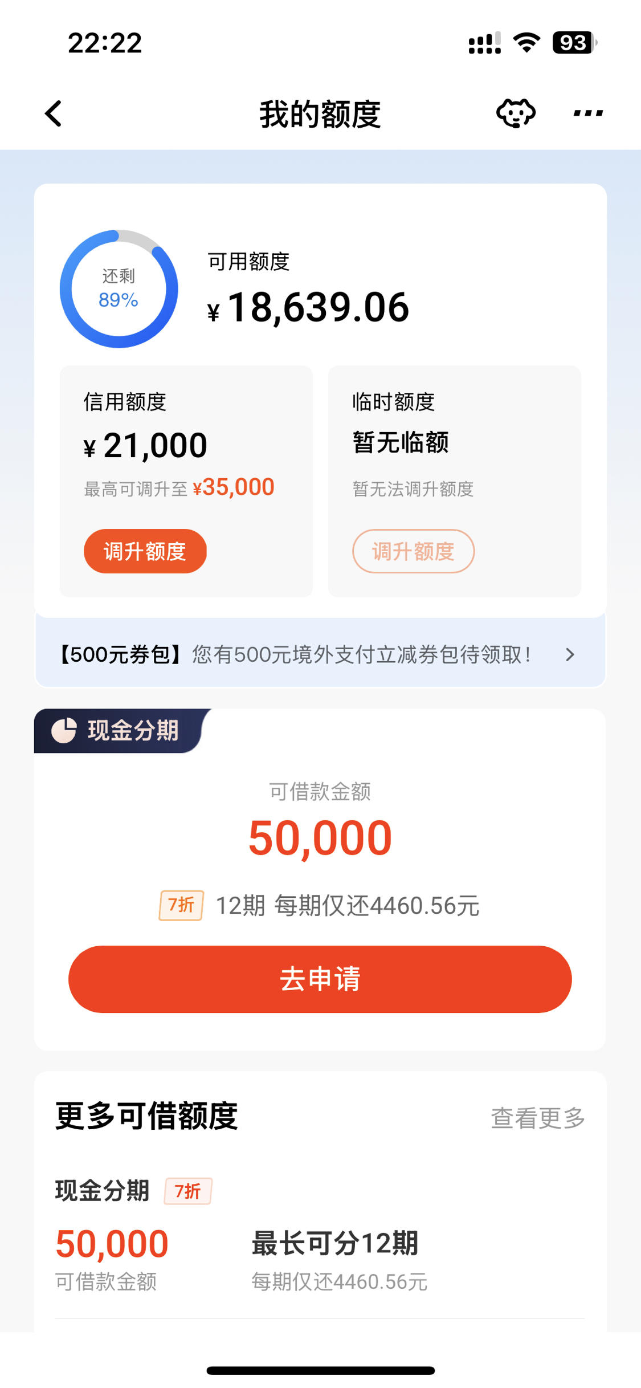Open the 500元境外支付立减券包 notice
The image size is (641, 1388).
coord(320,653)
